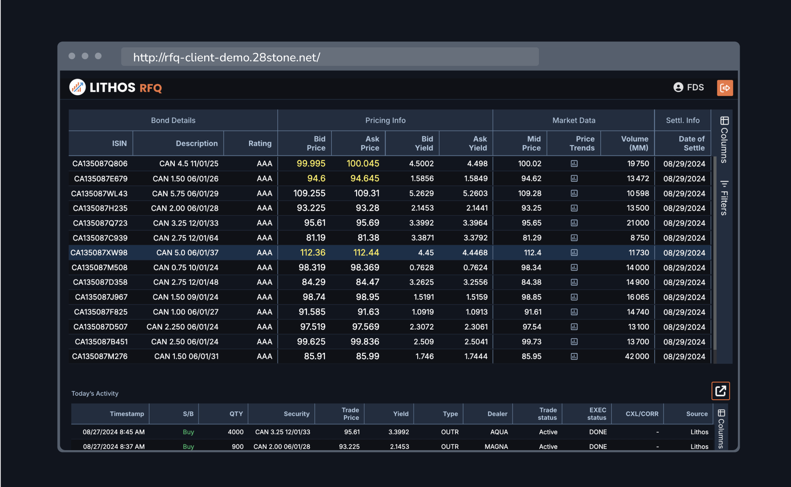Open the price trend chart for CAN 5.0 06/01/37
The image size is (791, 487).
tap(574, 253)
